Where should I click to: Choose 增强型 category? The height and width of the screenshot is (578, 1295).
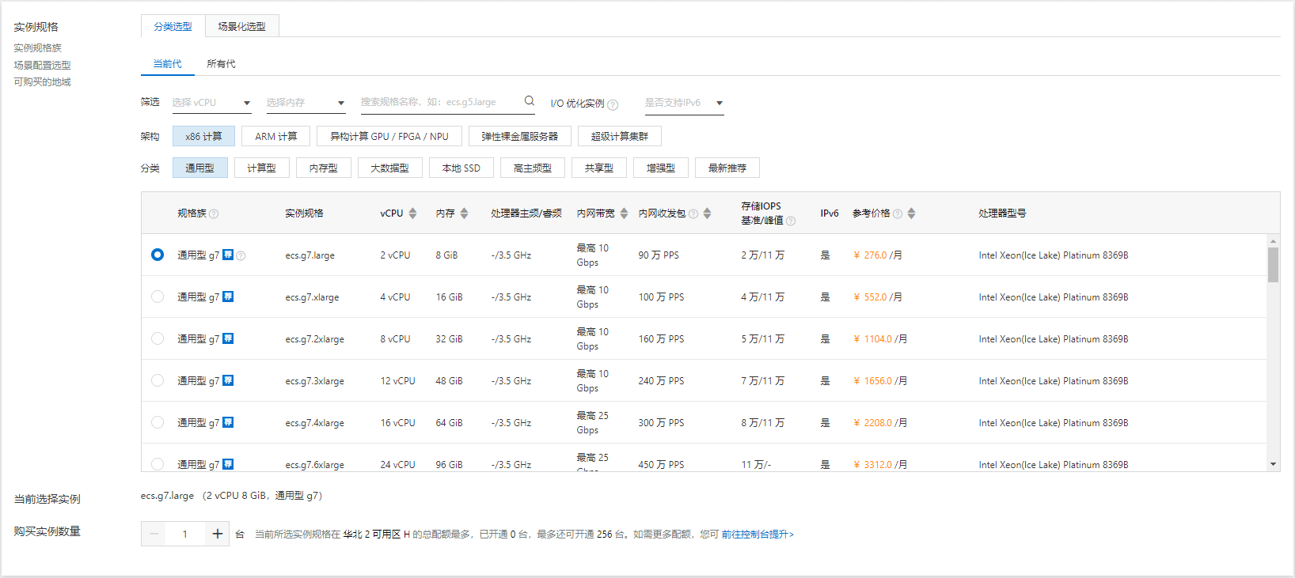pyautogui.click(x=660, y=168)
